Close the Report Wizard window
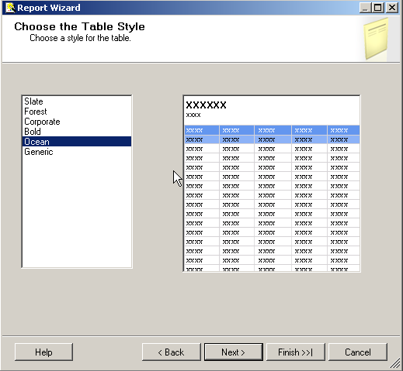 [392, 8]
